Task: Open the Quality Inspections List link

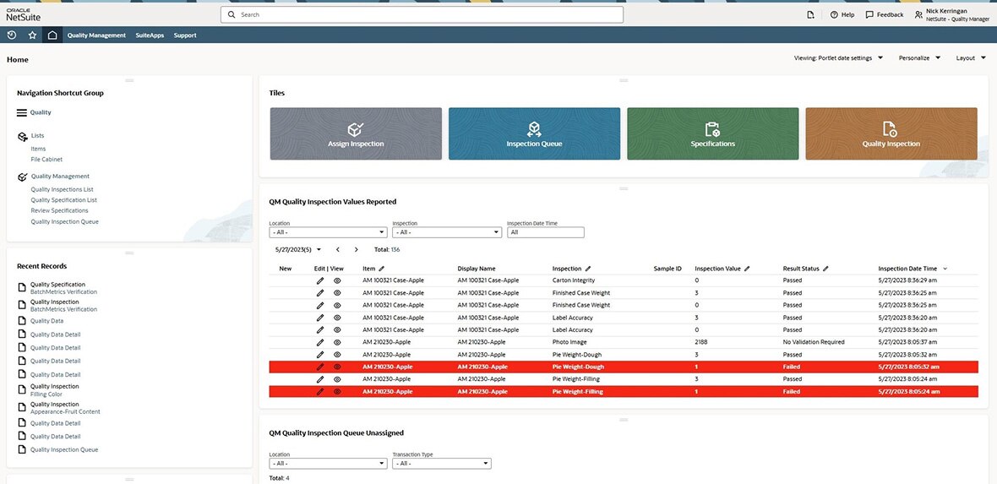Action: click(62, 189)
